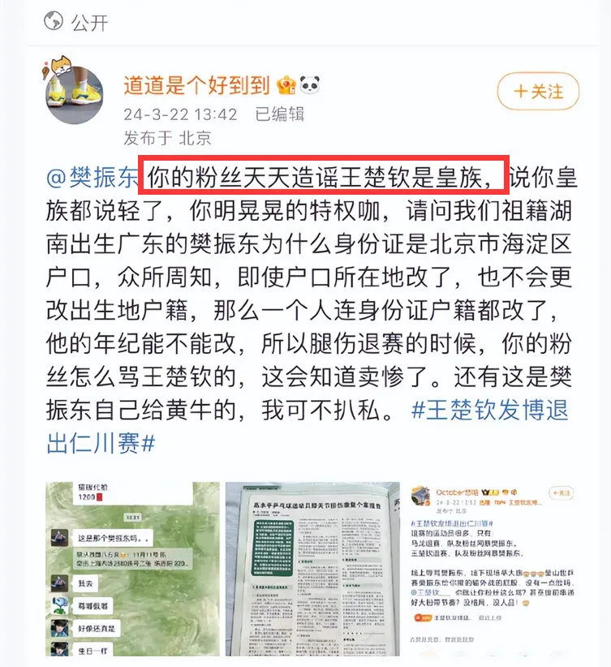Tap the panda badge beside the username
This screenshot has width=611, height=667.
coord(309,85)
